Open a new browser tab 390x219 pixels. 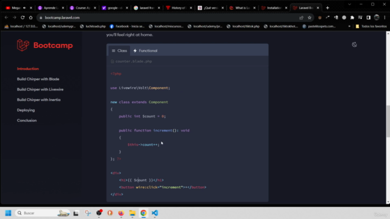coord(327,8)
